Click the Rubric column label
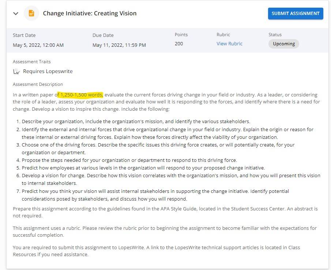The image size is (331, 270). tap(223, 35)
